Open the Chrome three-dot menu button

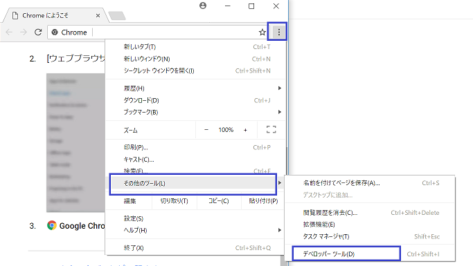(278, 32)
